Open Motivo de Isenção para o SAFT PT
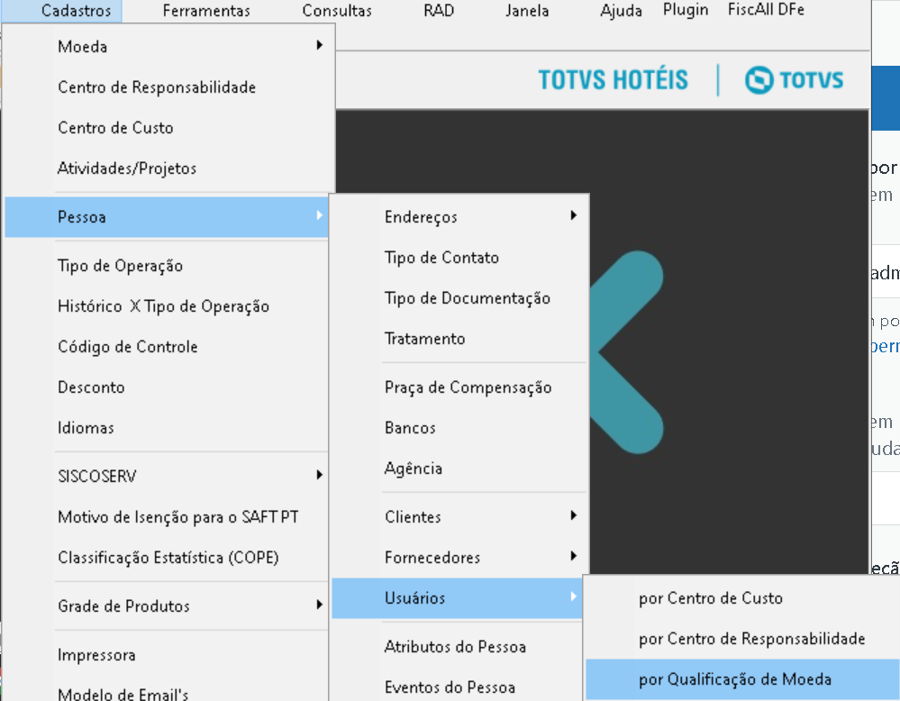Image resolution: width=900 pixels, height=701 pixels. [x=167, y=517]
